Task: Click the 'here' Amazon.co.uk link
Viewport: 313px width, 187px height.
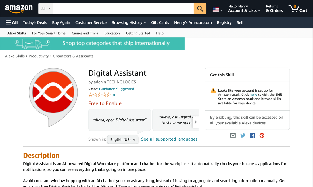Action: coord(253,95)
